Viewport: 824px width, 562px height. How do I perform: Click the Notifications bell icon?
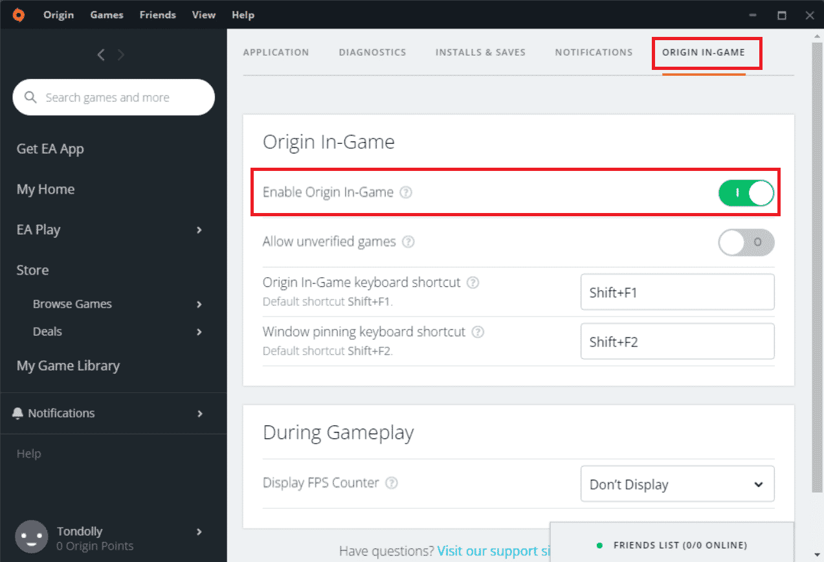point(17,413)
